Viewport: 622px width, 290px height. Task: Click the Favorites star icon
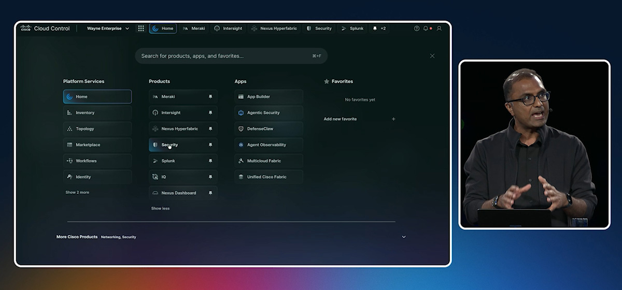pyautogui.click(x=327, y=81)
